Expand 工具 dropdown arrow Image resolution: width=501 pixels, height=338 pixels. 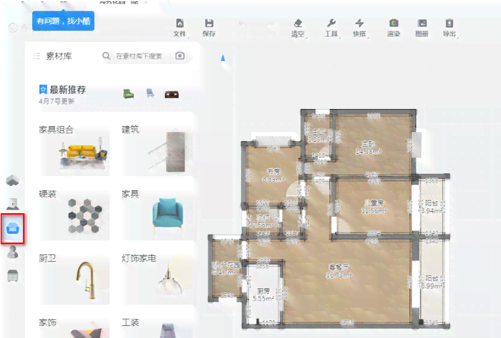340,38
